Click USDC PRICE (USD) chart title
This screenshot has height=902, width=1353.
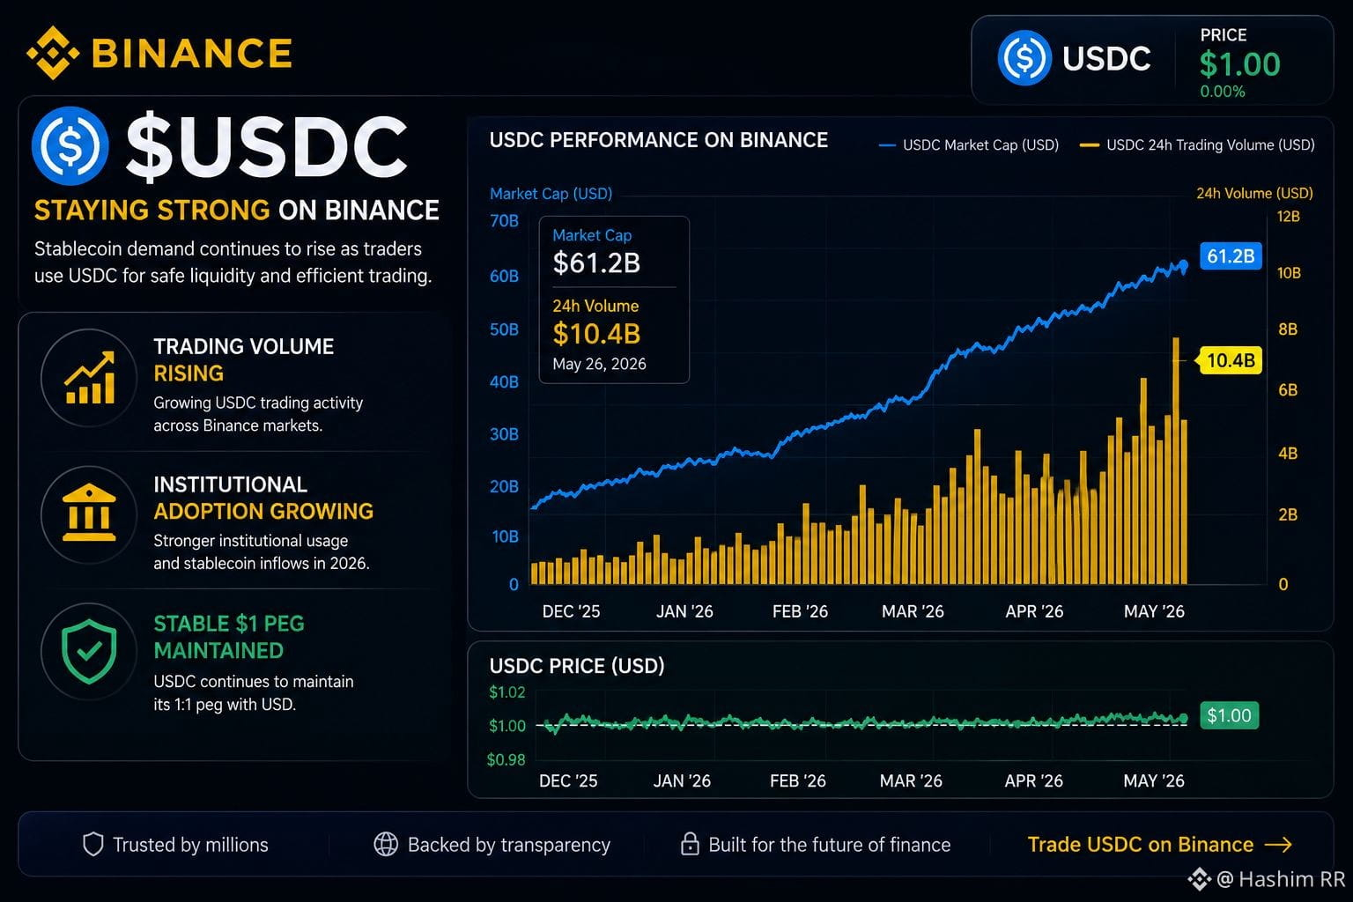pos(577,666)
